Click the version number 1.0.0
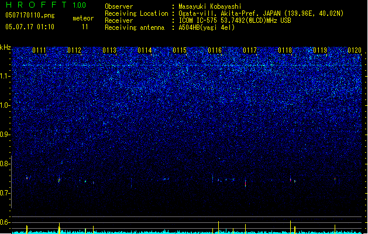The width and height of the screenshot is (368, 234). click(x=79, y=5)
